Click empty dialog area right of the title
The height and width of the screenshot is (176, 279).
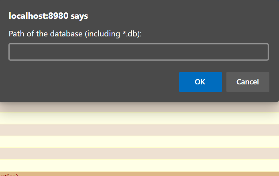[x=181, y=16]
